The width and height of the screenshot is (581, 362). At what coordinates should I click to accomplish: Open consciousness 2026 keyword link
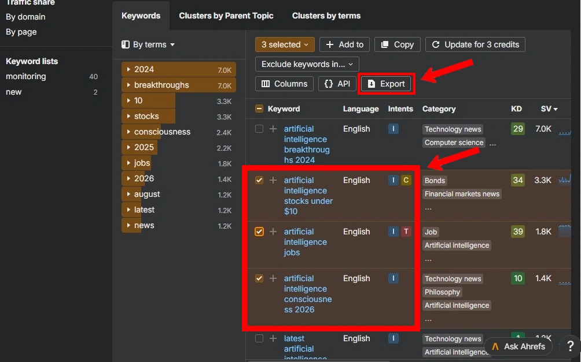point(308,294)
